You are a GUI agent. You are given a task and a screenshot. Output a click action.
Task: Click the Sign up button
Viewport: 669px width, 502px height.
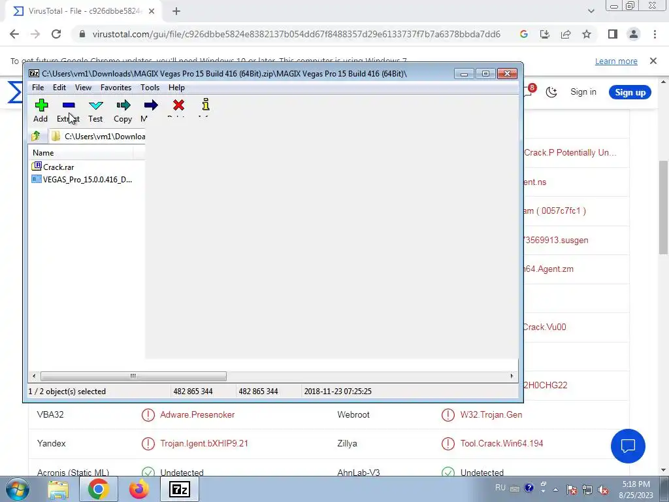coord(630,92)
